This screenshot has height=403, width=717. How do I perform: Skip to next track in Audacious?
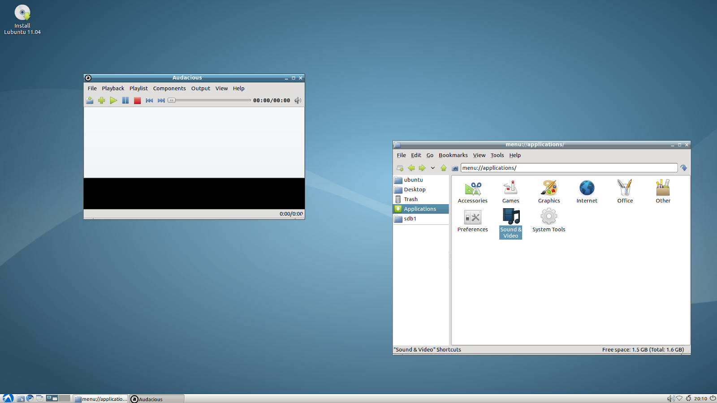[x=161, y=100]
